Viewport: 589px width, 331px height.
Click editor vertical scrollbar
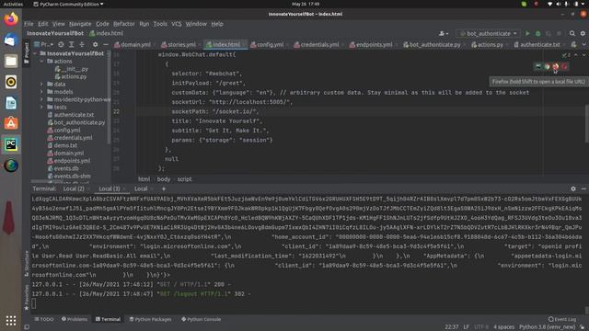[587, 124]
